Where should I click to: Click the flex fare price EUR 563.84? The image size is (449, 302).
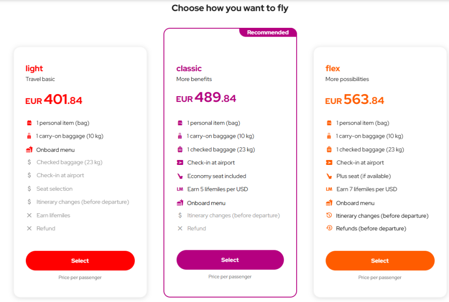click(355, 100)
